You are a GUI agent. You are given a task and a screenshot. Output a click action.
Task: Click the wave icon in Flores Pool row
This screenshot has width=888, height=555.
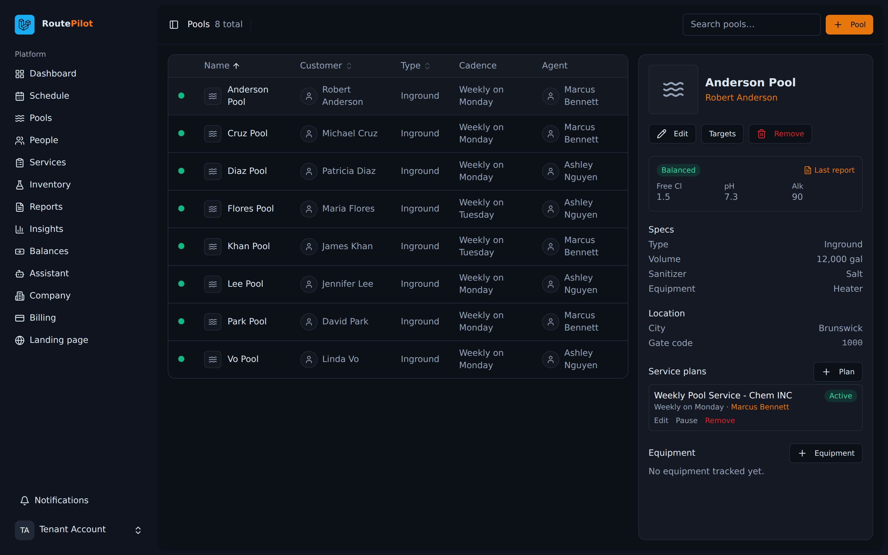[x=212, y=209]
